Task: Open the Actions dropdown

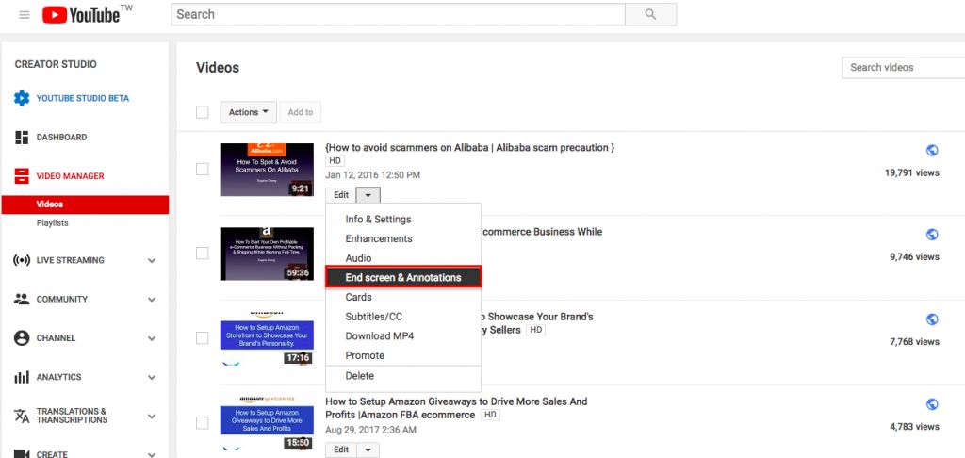Action: pos(249,112)
